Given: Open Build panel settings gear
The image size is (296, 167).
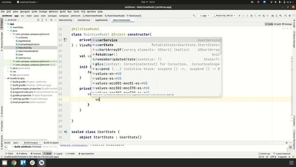Looking at the screenshot, I should (287, 143).
